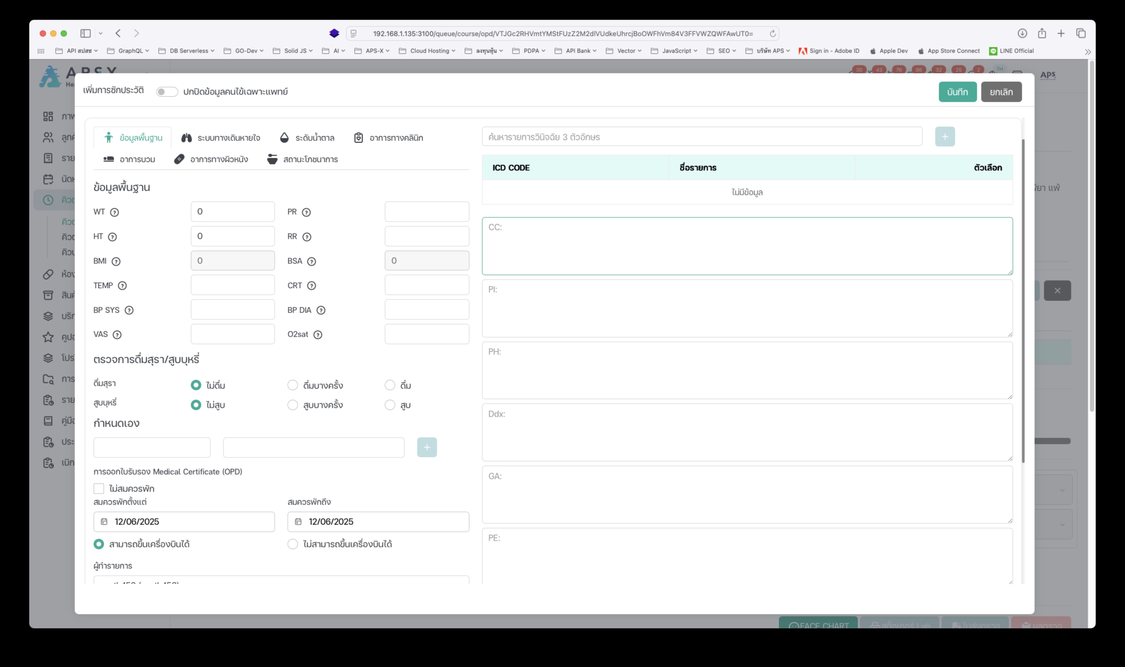Click the WT value input field

click(233, 212)
